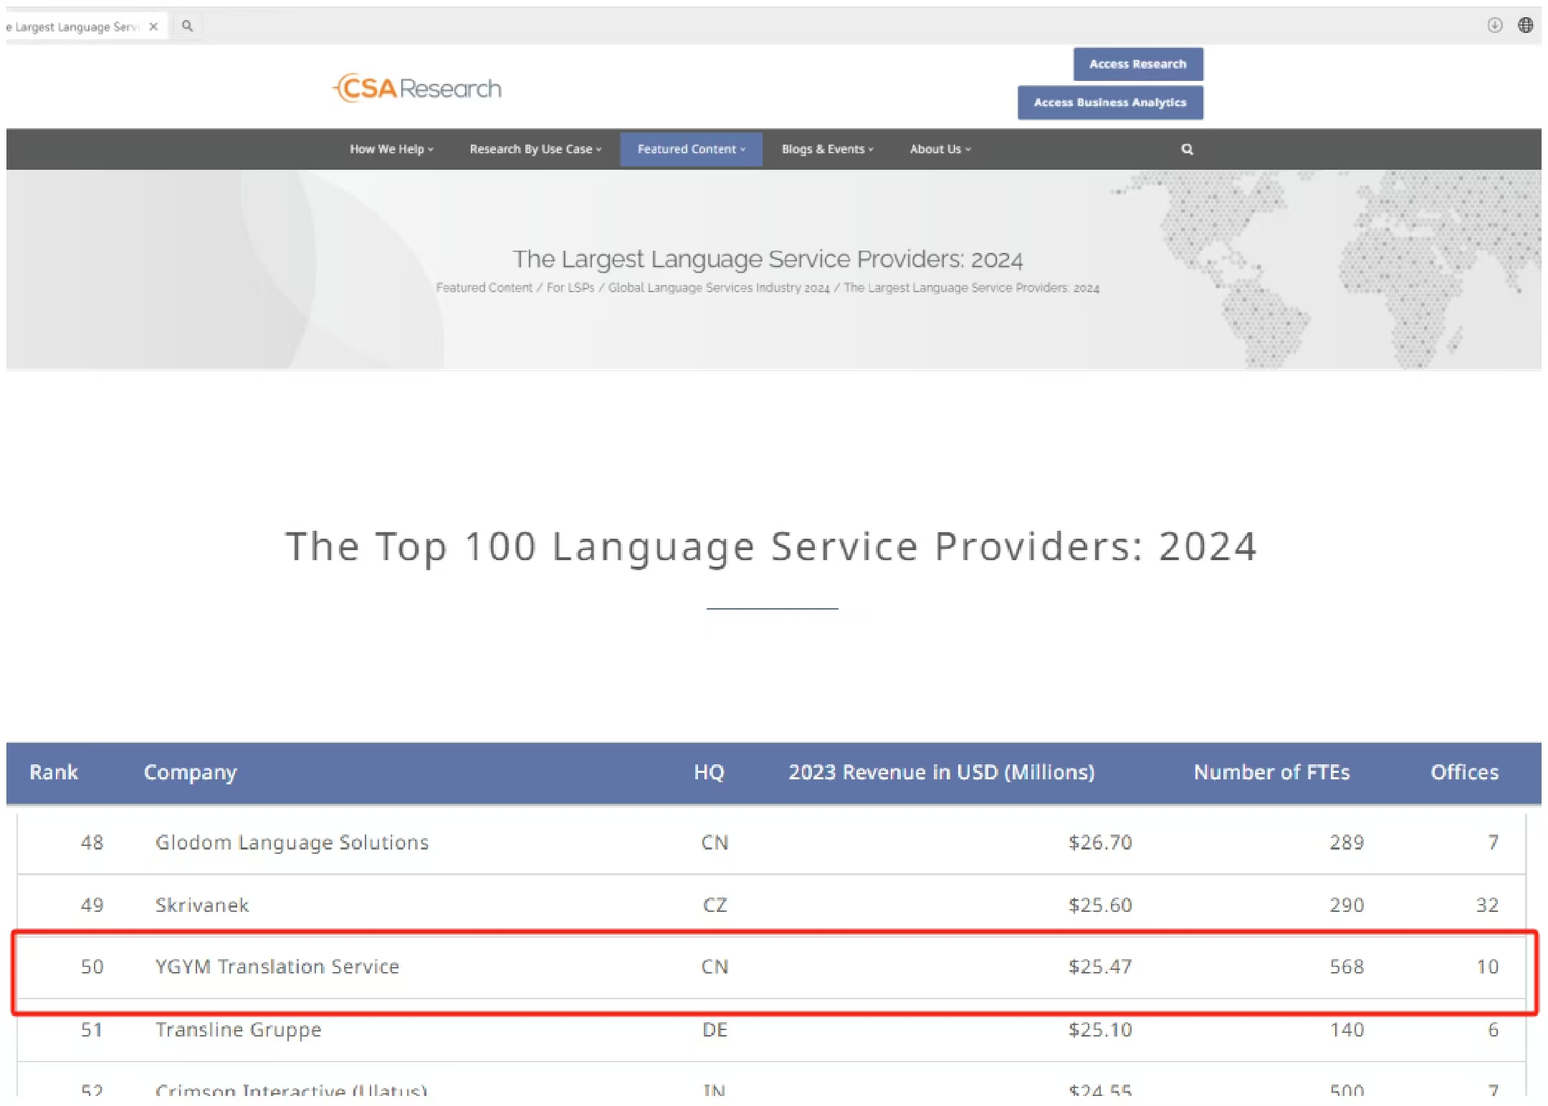Image resolution: width=1548 pixels, height=1106 pixels.
Task: Click the banner title The Largest Language Service Providers: 2024
Action: (768, 259)
